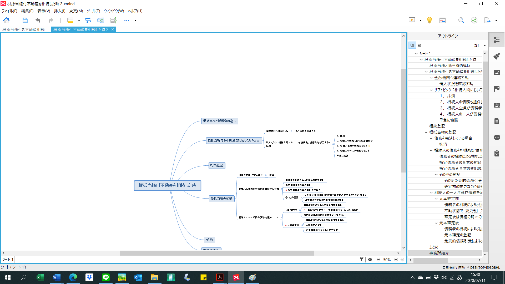Click the Save floppy disk icon
The image size is (505, 284).
tap(25, 20)
